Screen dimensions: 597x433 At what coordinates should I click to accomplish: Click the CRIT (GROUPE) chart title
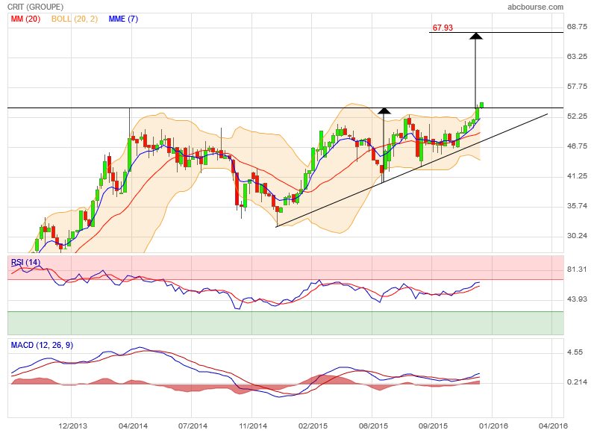[x=35, y=7]
